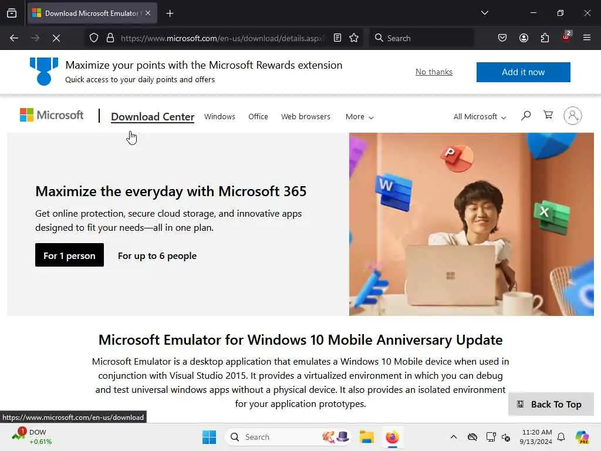Click the Microsoft Rewards medal icon

44,71
